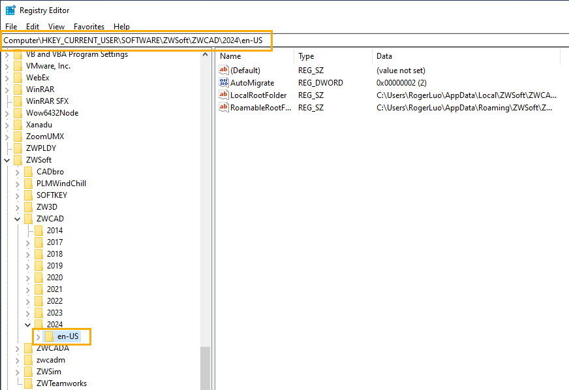Select the 2020 key label
This screenshot has height=390, width=569.
pos(55,278)
